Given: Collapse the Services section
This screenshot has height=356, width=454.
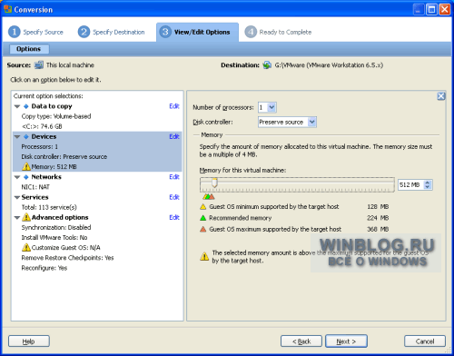Looking at the screenshot, I should 17,197.
